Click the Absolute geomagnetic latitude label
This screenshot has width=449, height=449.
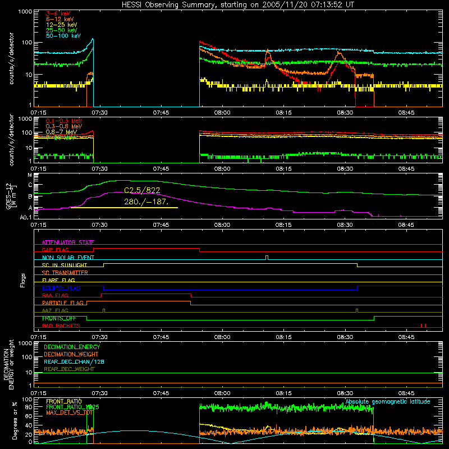(388, 401)
